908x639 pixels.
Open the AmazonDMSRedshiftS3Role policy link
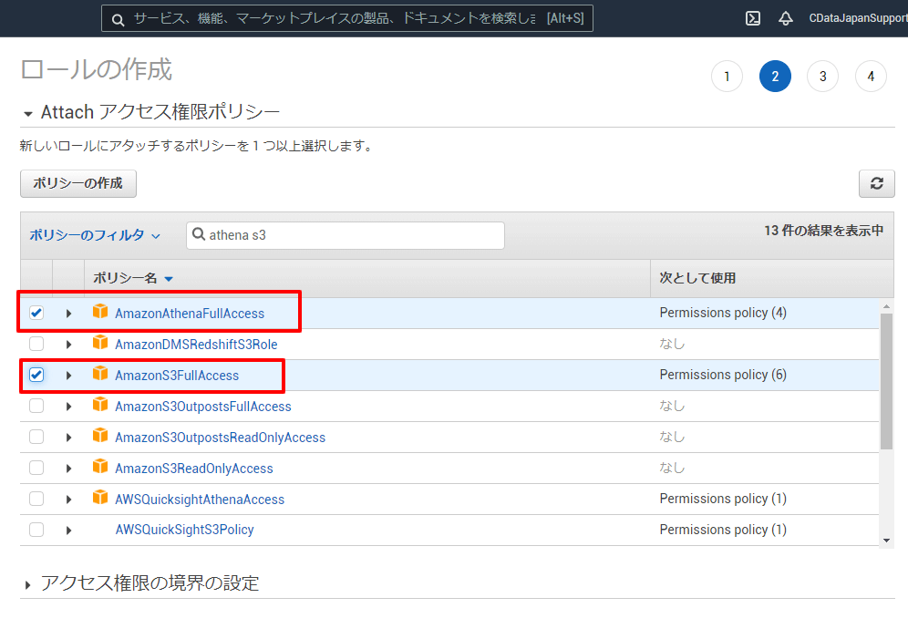[x=196, y=345]
